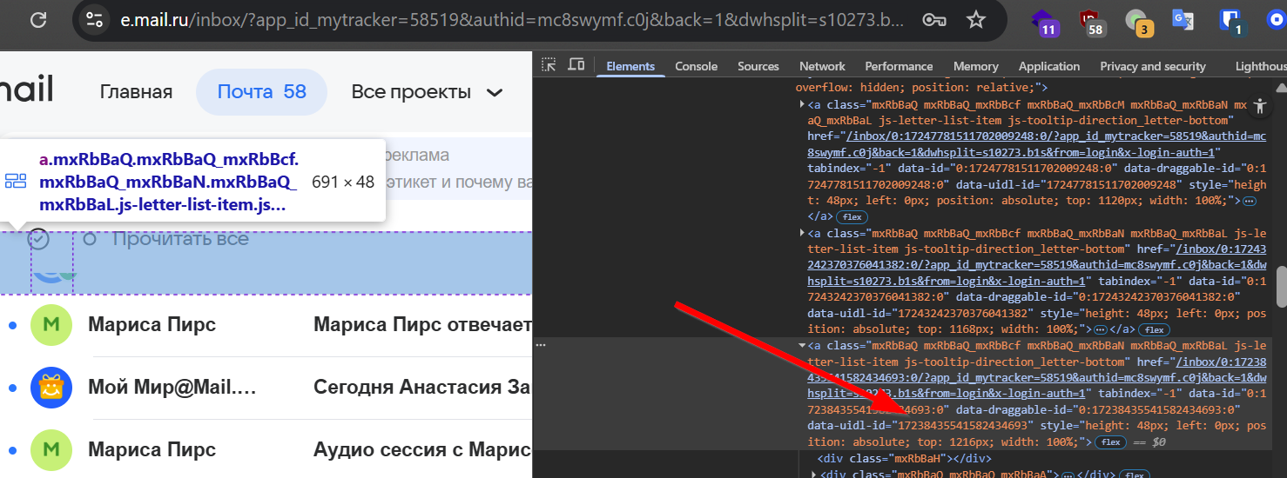Image resolution: width=1287 pixels, height=478 pixels.
Task: Expand the anchor node with href 17247781511702009248
Action: tap(802, 104)
